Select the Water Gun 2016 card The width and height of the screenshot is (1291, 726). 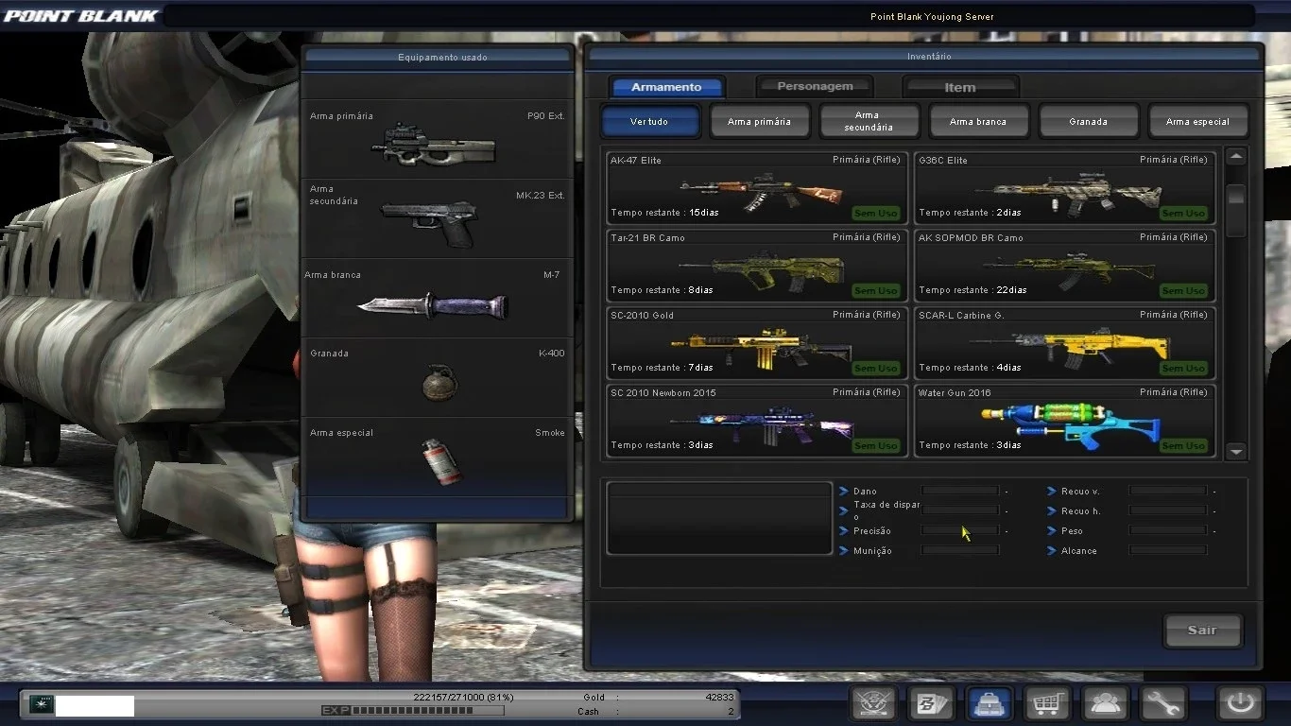point(1064,420)
